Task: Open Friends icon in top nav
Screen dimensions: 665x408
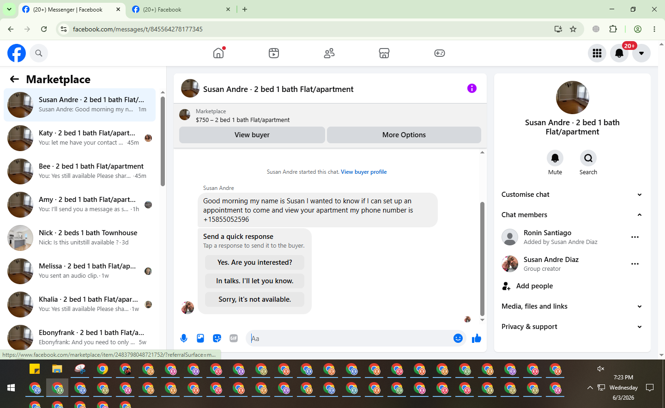Action: tap(329, 53)
